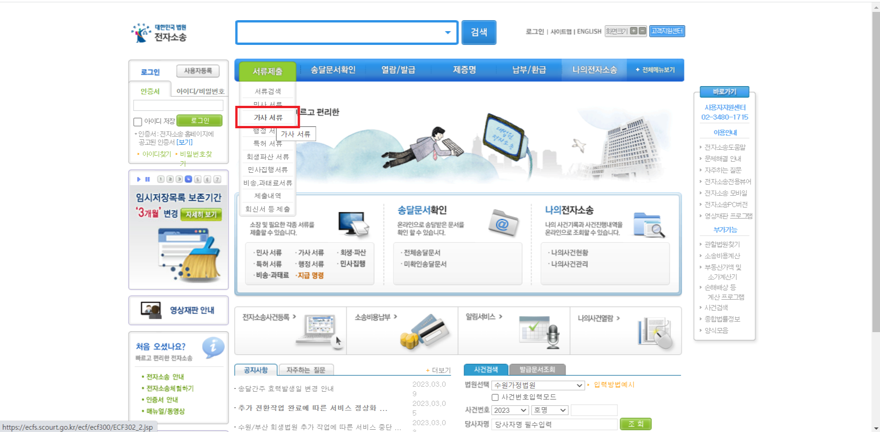Show banner slide 5

click(x=197, y=180)
